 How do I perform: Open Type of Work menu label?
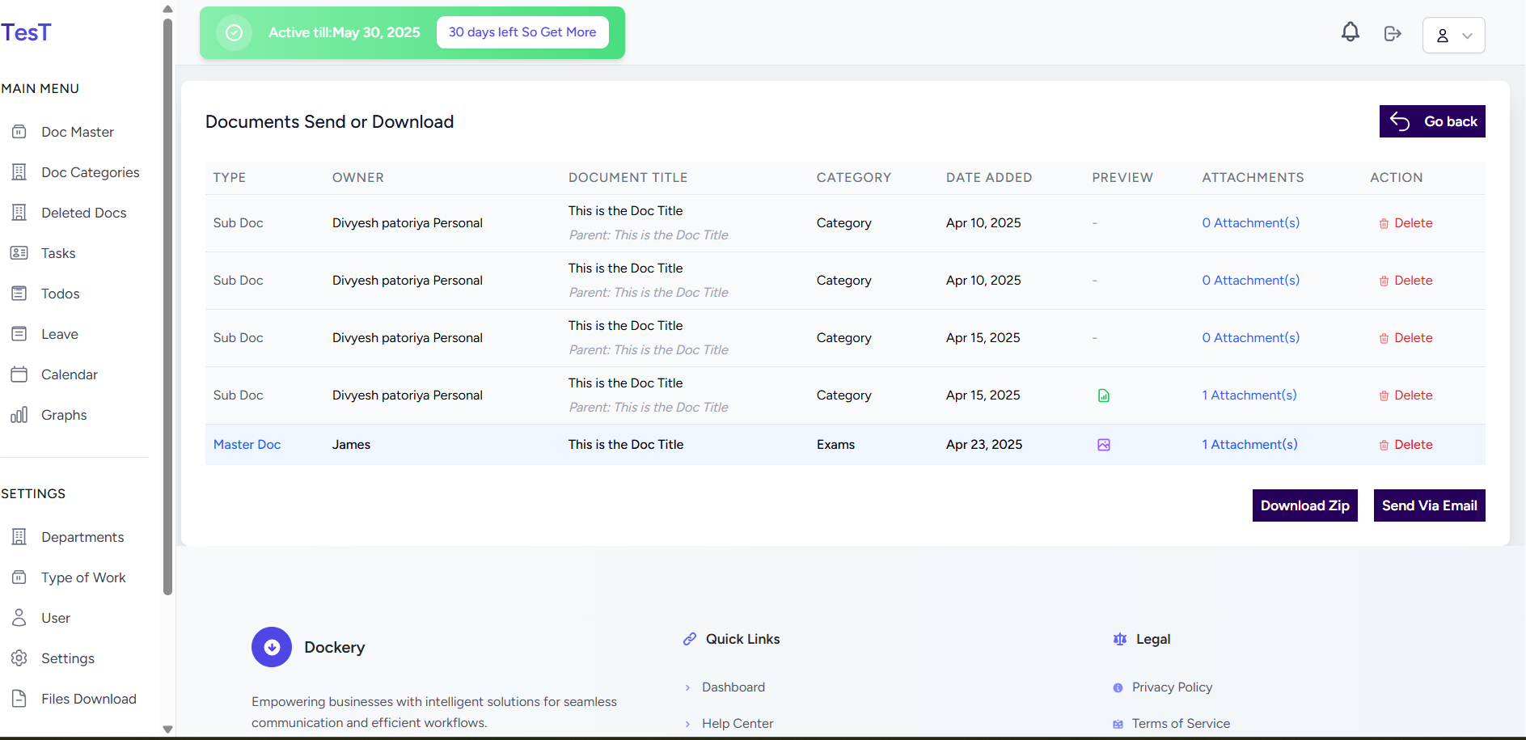pyautogui.click(x=83, y=577)
